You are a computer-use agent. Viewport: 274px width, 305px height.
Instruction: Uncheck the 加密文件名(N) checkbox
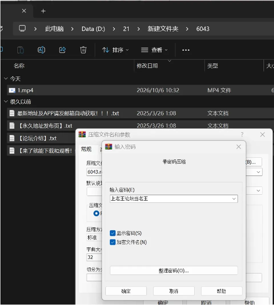(x=113, y=242)
